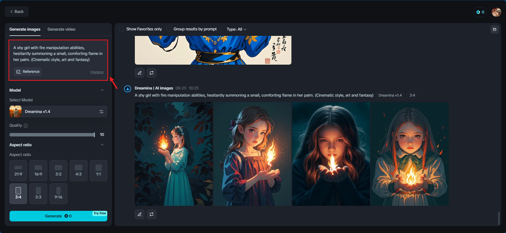Screen dimensions: 506x233
Task: Open fourth thumbnail, girl with orange braids
Action: coord(410,154)
